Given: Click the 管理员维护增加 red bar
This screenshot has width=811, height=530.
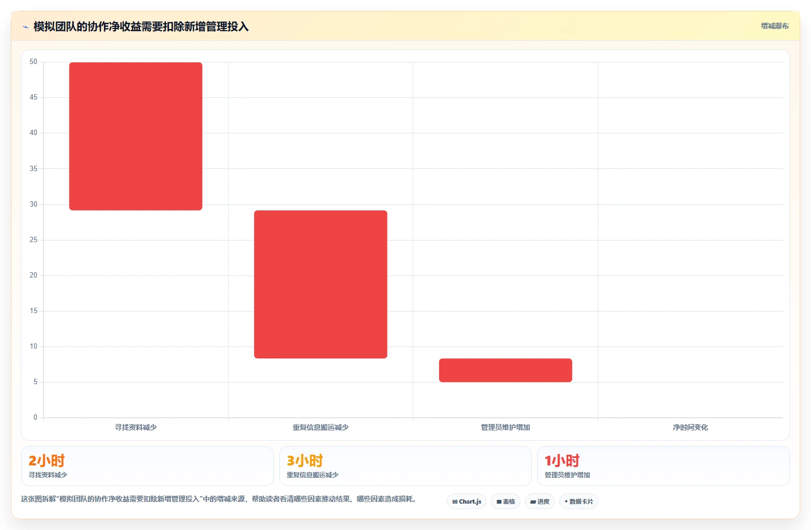Looking at the screenshot, I should tap(505, 370).
